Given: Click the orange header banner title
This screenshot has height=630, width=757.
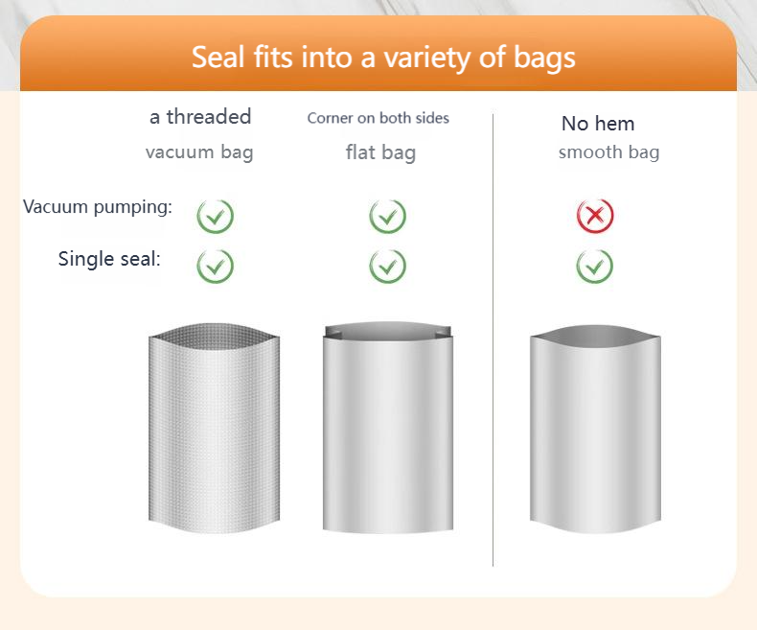Looking at the screenshot, I should (x=383, y=57).
